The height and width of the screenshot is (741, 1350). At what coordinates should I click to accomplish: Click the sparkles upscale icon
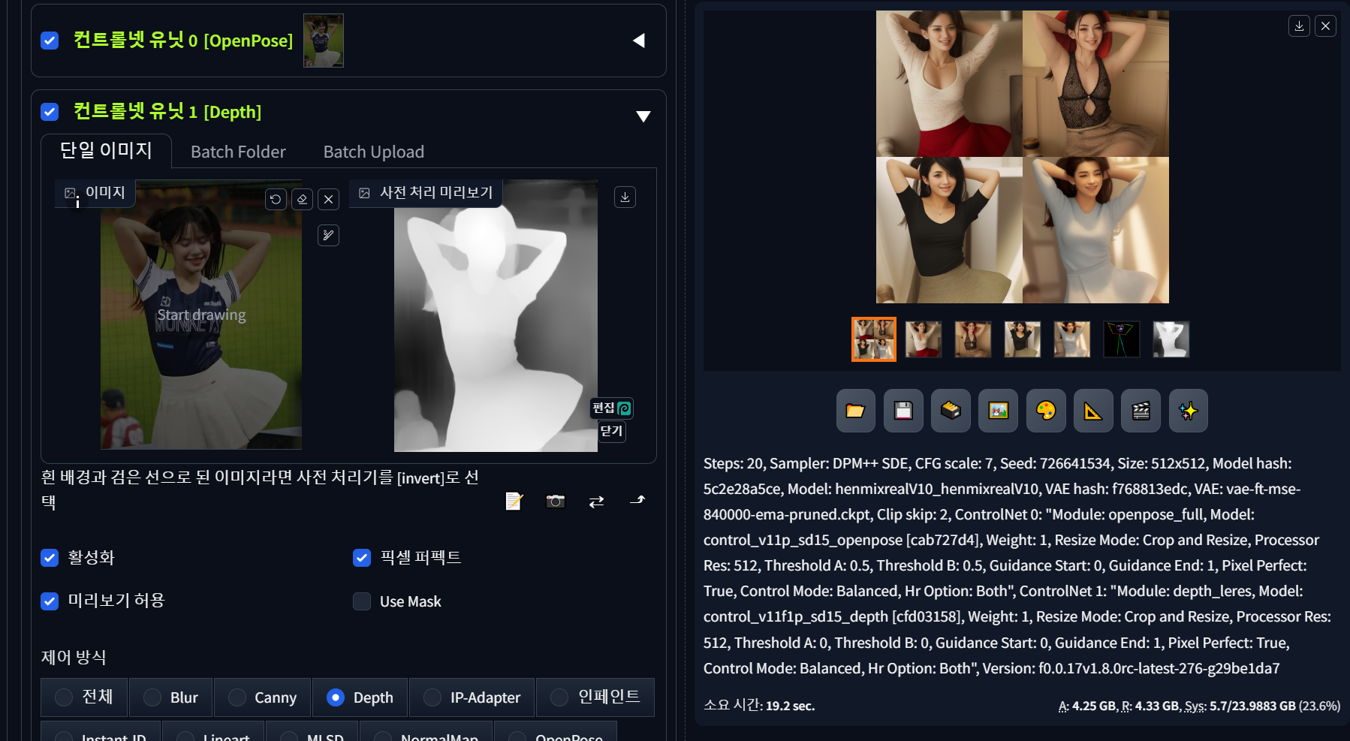(x=1188, y=411)
